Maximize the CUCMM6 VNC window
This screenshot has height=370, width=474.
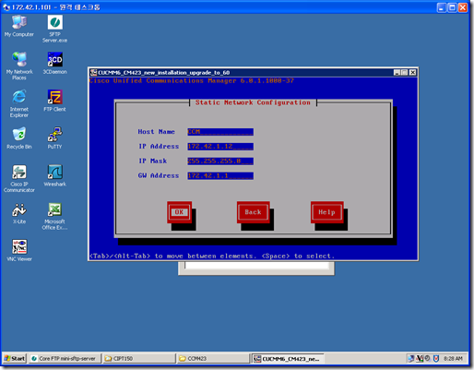405,73
